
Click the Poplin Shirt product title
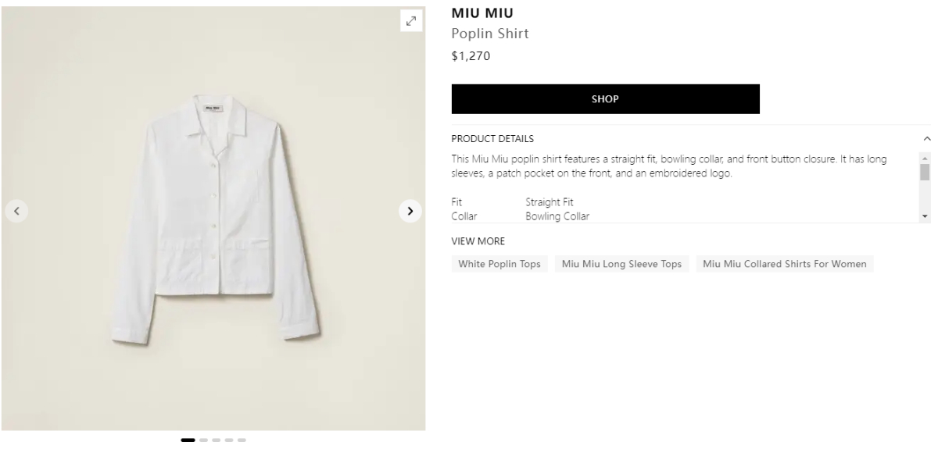click(490, 34)
